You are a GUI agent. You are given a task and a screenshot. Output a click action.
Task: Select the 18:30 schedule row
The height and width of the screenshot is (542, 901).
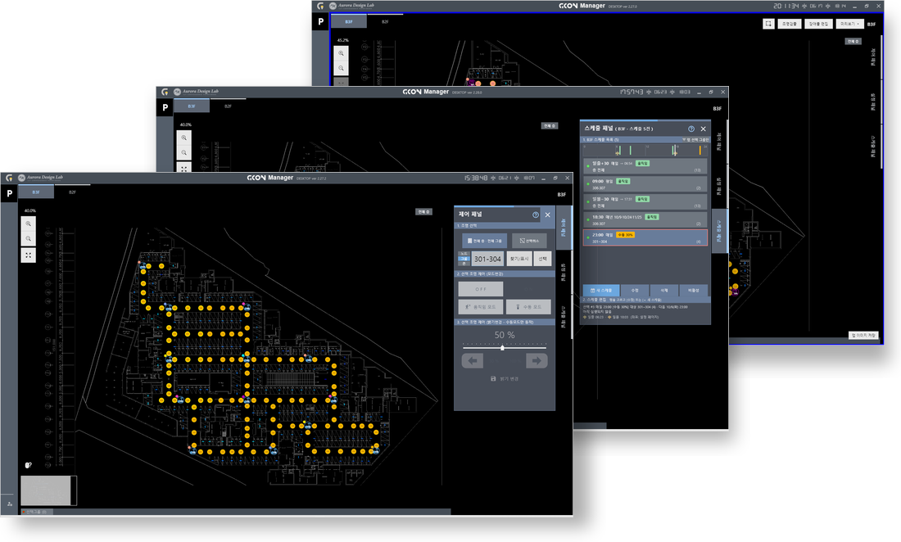click(x=645, y=220)
